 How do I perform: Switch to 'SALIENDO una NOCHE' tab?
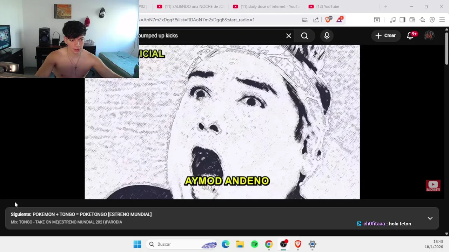tap(190, 7)
